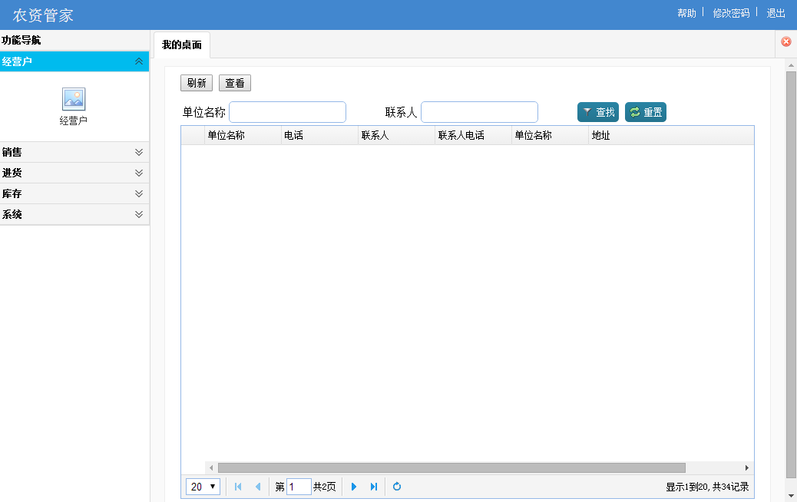Go to the previous page of results
797x502 pixels.
(x=258, y=487)
